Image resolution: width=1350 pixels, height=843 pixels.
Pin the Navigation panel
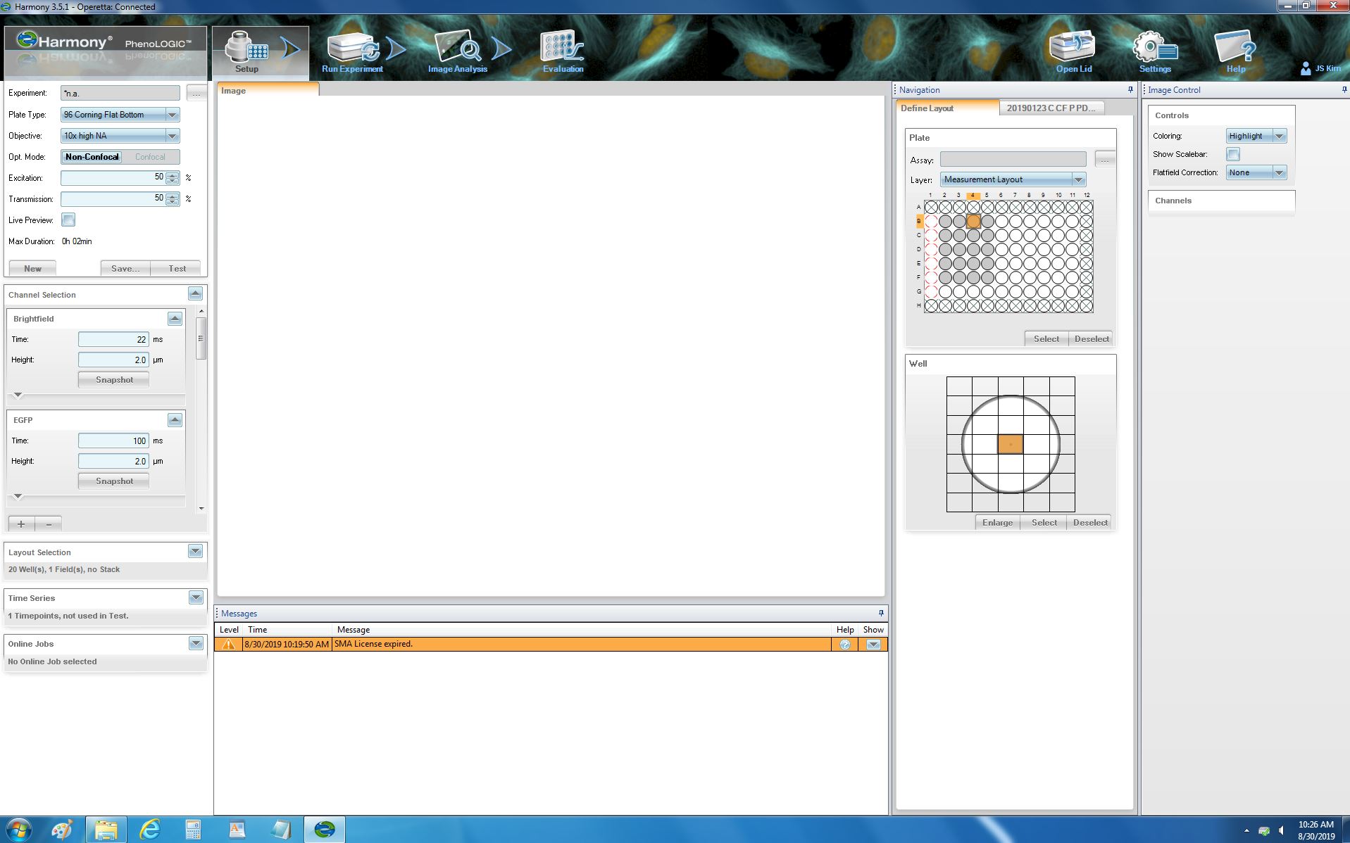[1130, 89]
